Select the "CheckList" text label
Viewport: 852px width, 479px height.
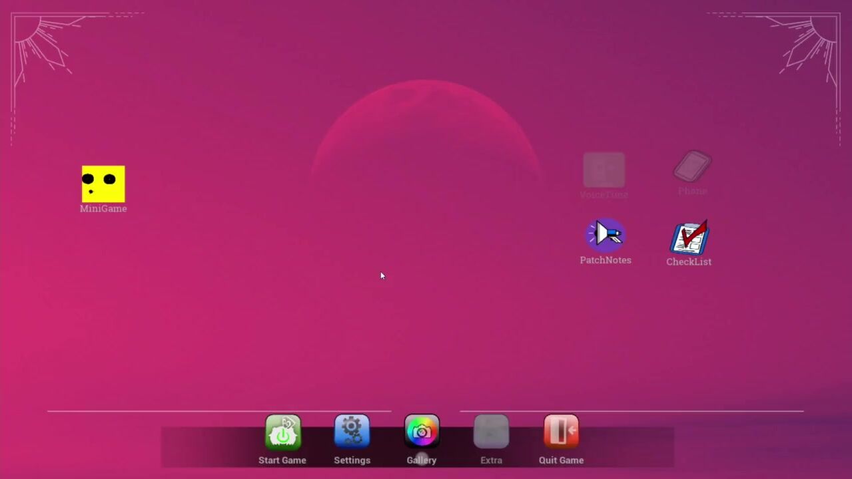click(689, 262)
